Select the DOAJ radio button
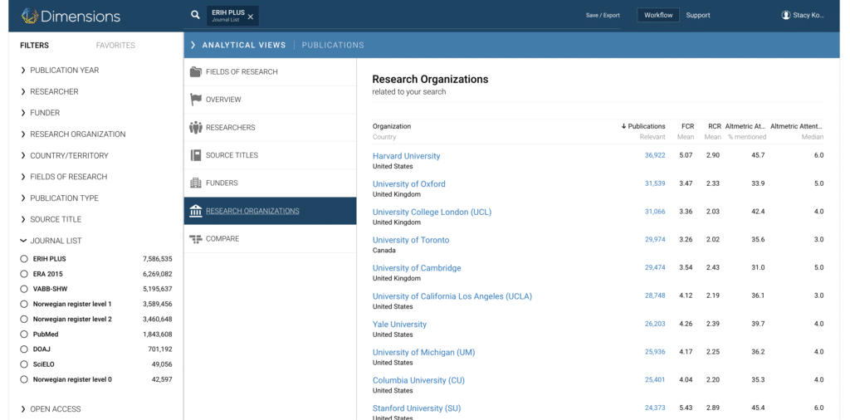This screenshot has height=420, width=850. pos(24,349)
